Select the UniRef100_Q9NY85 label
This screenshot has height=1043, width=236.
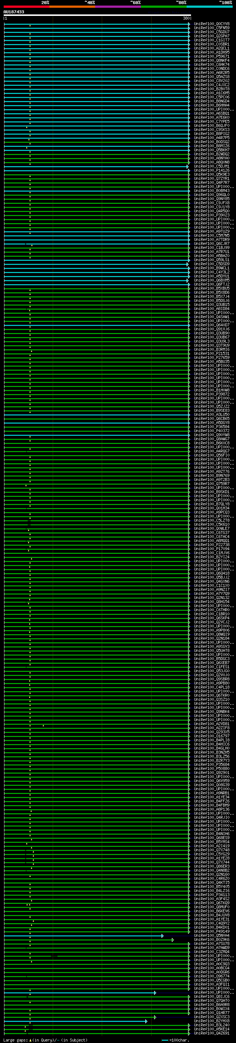pos(212,199)
